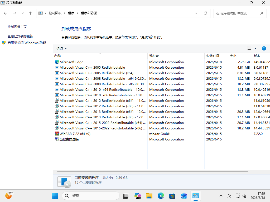The image size is (270, 202).
Task: Select Visual C++ 2005 Redistributable icon
Action: (57, 68)
